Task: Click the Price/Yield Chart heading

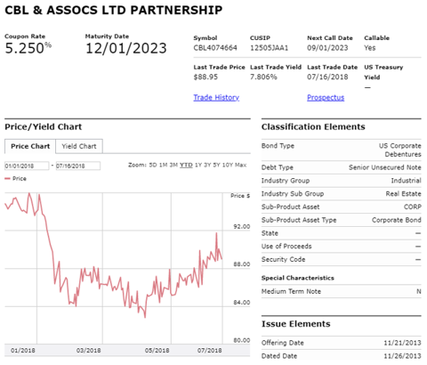Action: tap(43, 127)
